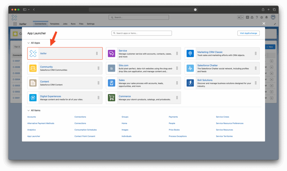
Task: Switch to the Settings tab
Action: 91,24
